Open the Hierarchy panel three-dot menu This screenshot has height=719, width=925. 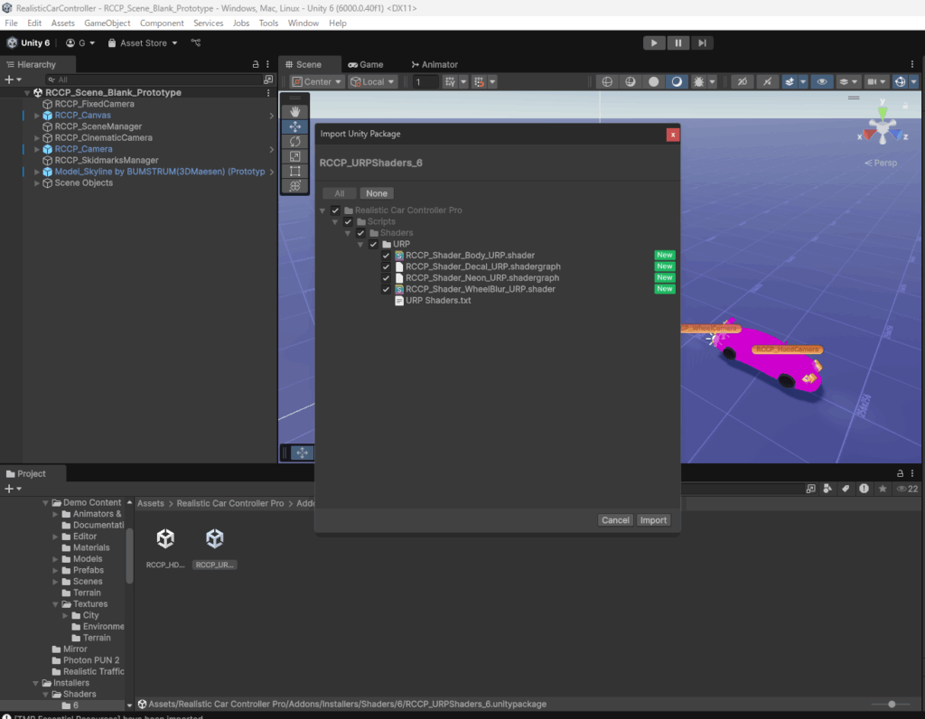[267, 64]
